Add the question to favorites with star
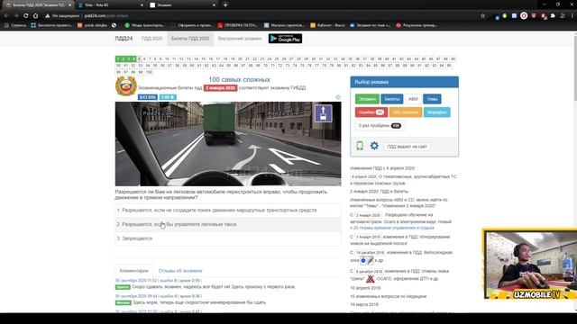 point(338,97)
